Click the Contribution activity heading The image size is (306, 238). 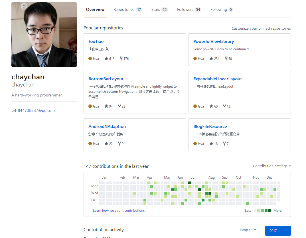pyautogui.click(x=104, y=230)
